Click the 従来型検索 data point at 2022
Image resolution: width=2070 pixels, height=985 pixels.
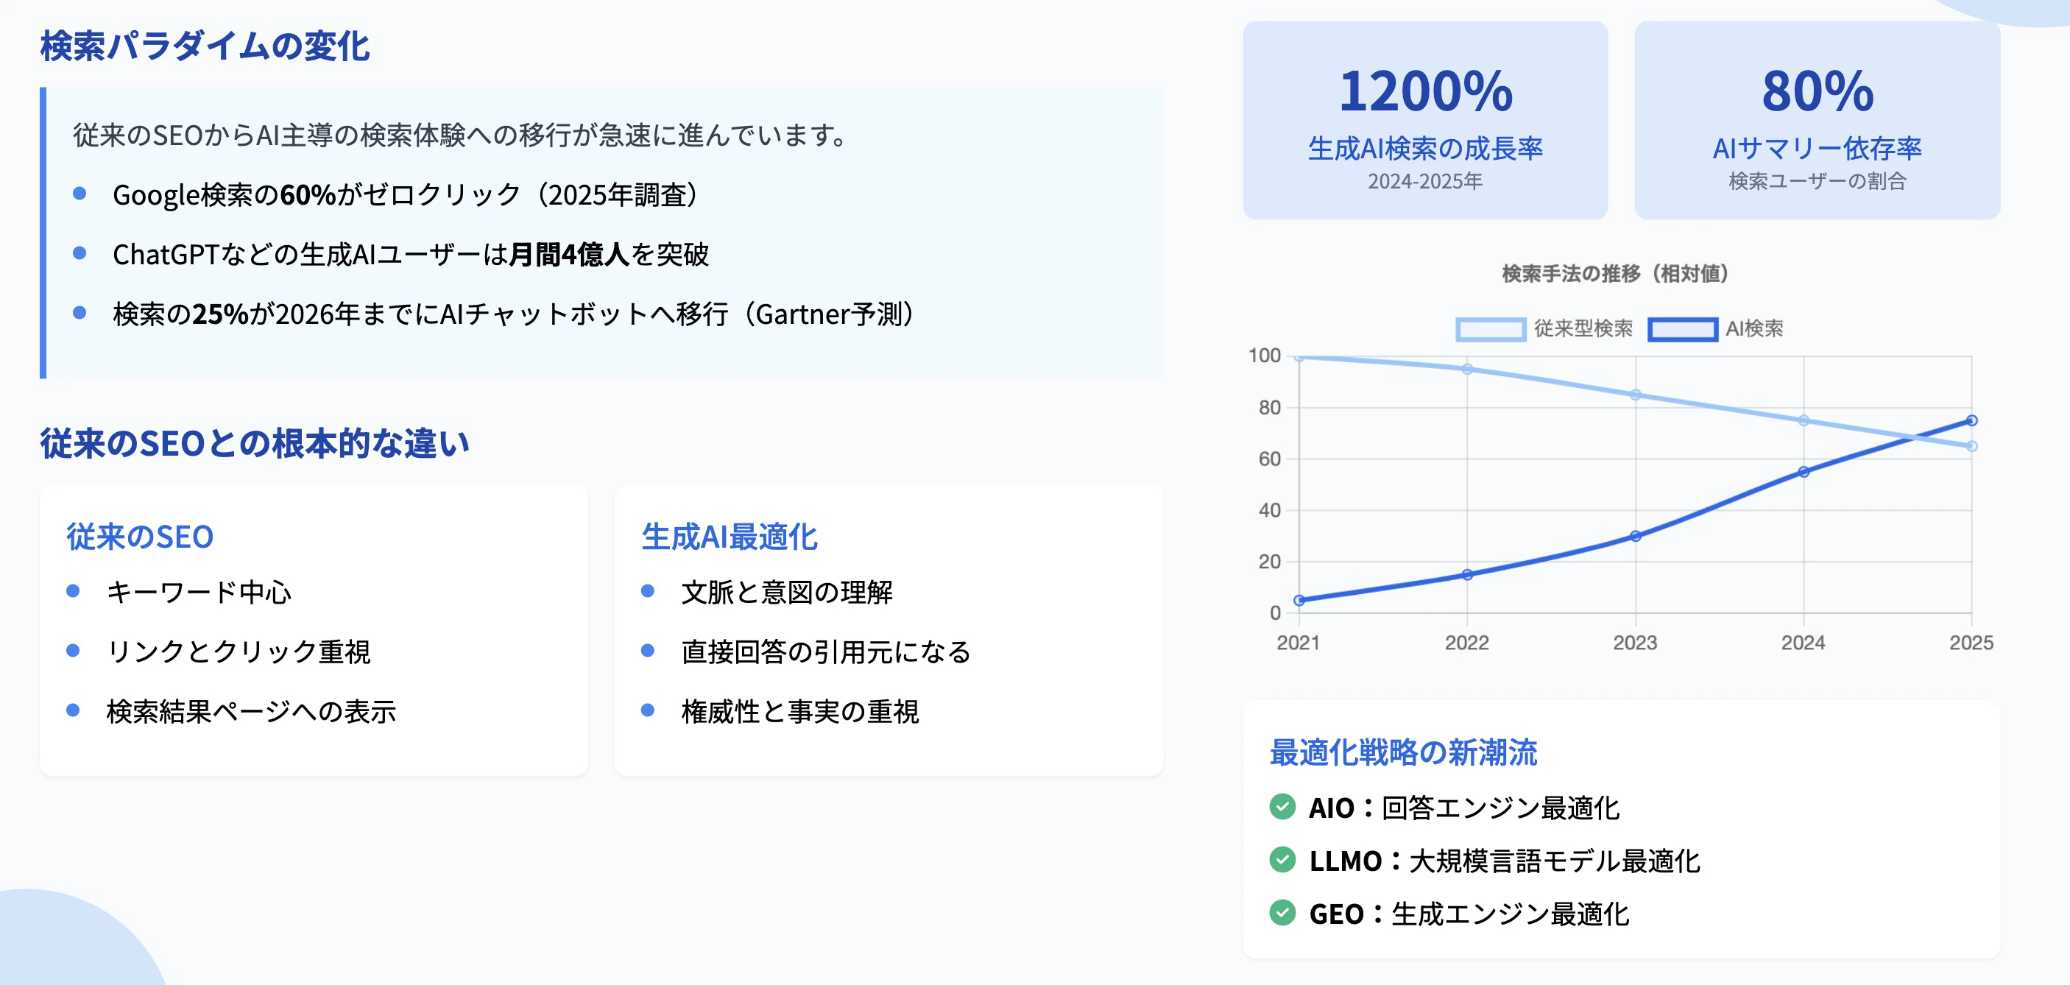(x=1467, y=370)
